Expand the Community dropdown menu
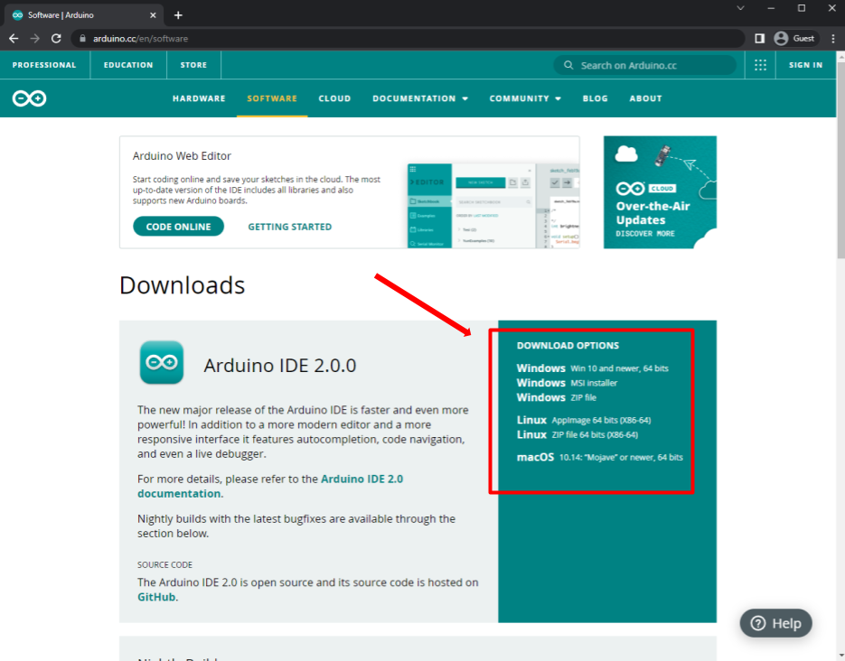The width and height of the screenshot is (845, 661). click(x=525, y=98)
